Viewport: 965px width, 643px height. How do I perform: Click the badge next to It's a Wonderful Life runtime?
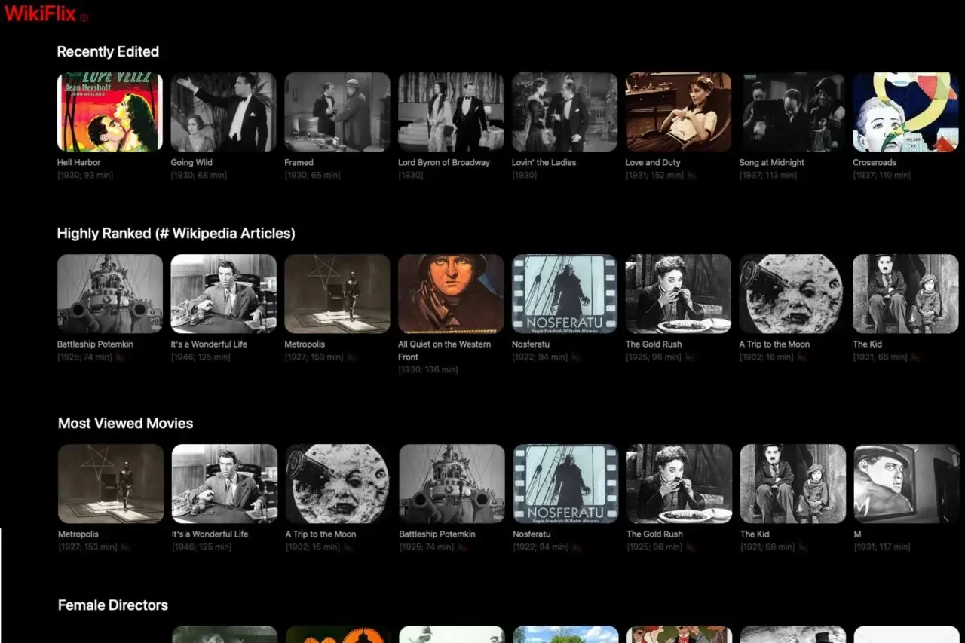coord(239,357)
